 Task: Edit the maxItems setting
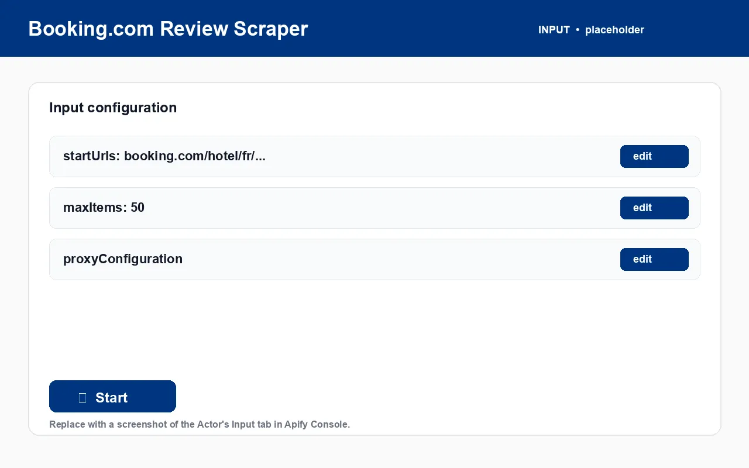click(x=654, y=208)
